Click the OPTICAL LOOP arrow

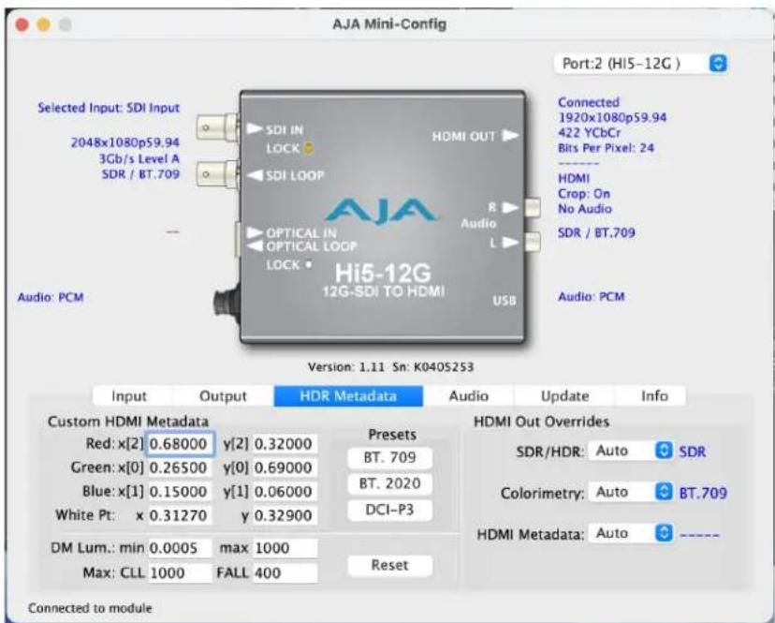[x=255, y=246]
